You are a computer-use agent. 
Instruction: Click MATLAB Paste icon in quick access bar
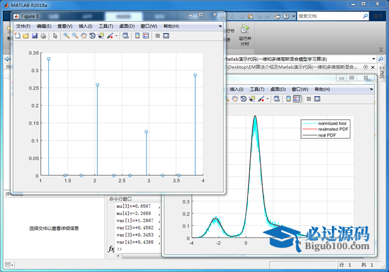tap(250, 16)
